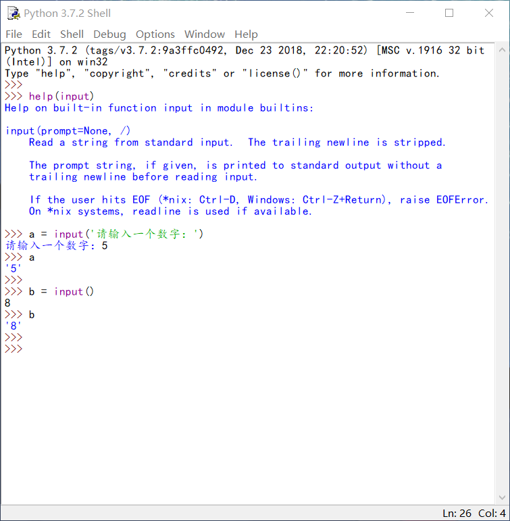Click the 'b = input()' statement
This screenshot has height=521, width=510.
61,292
